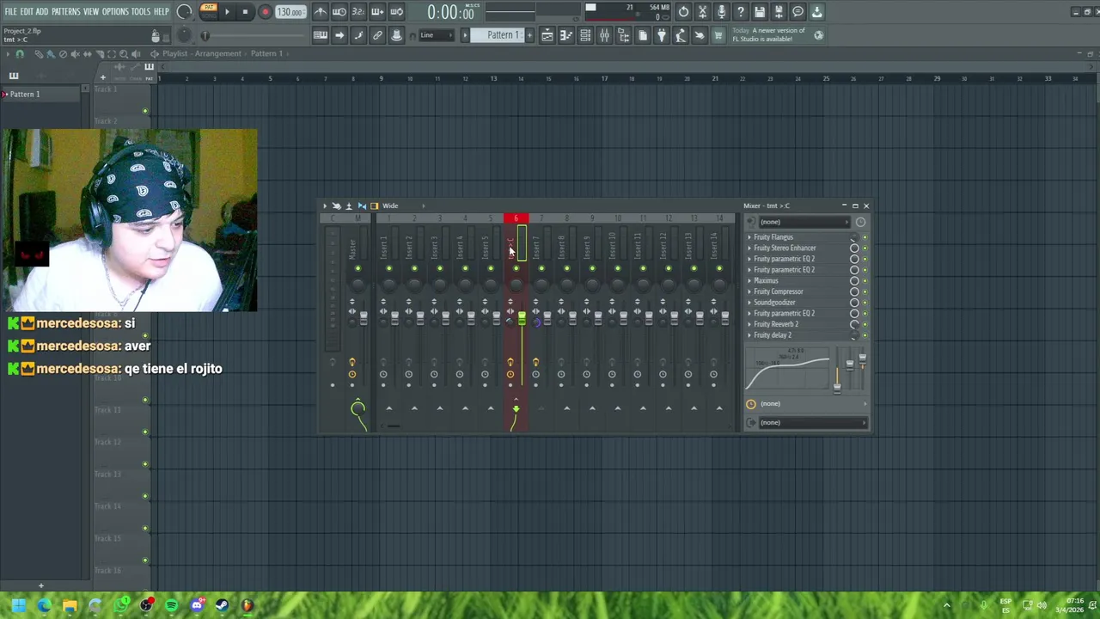
Task: Mute mixer Insert 1 green light
Action: pyautogui.click(x=389, y=269)
